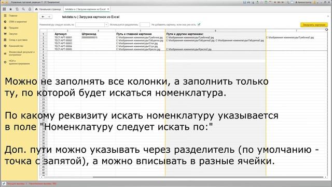Open the Продажи section

coord(13,28)
